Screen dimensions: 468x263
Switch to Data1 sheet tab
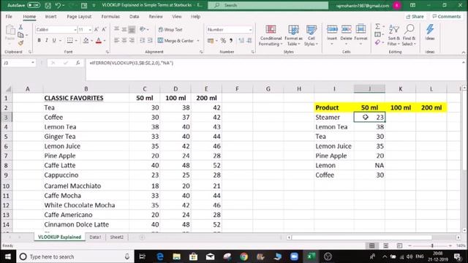point(95,237)
